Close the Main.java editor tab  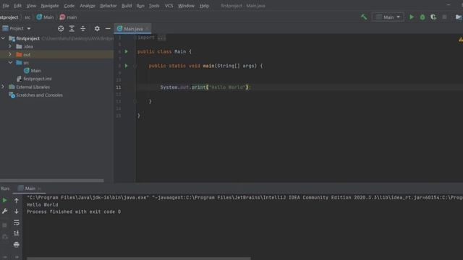pyautogui.click(x=147, y=29)
